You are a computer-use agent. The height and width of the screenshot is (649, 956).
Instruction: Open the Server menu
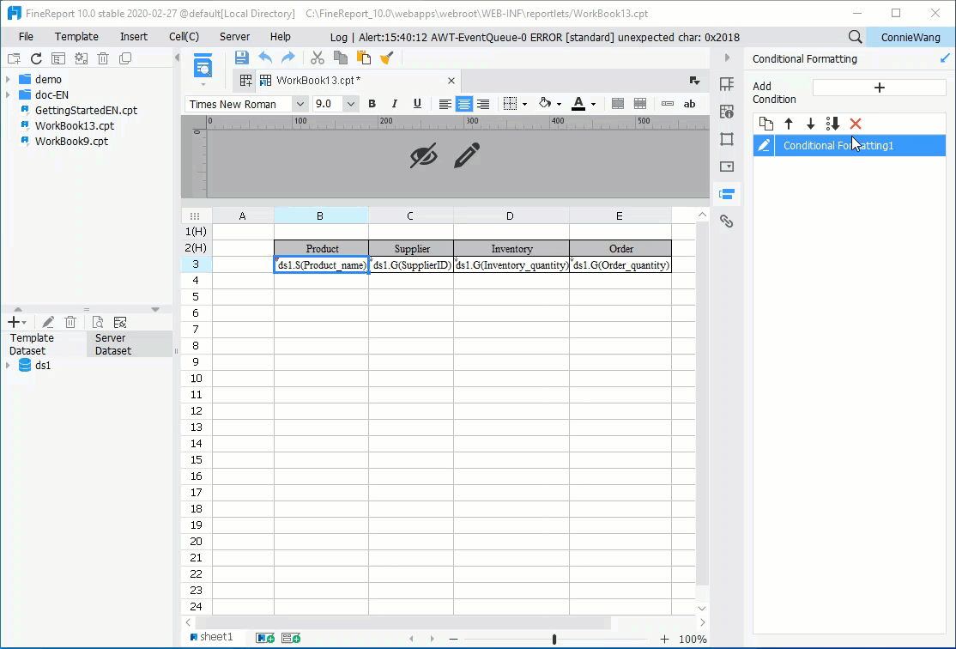(x=233, y=36)
